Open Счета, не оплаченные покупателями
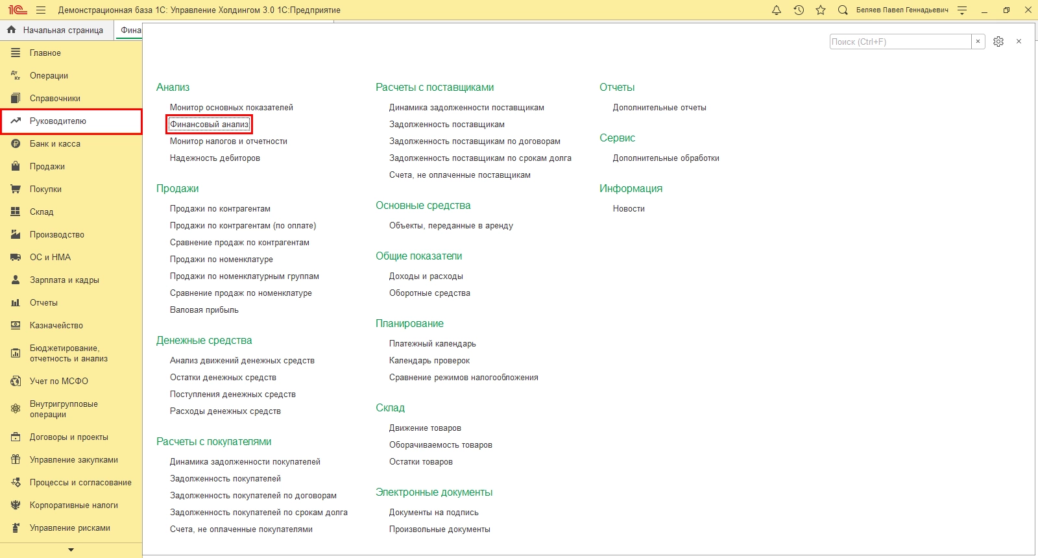 [x=241, y=529]
